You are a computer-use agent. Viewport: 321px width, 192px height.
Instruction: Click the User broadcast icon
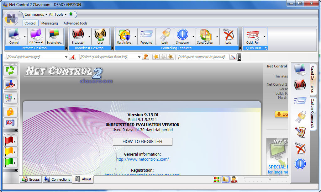pyautogui.click(x=100, y=36)
